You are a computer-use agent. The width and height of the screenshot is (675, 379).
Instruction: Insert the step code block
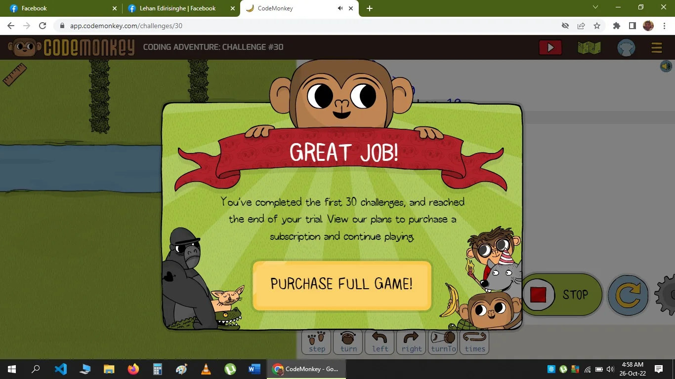tap(317, 342)
